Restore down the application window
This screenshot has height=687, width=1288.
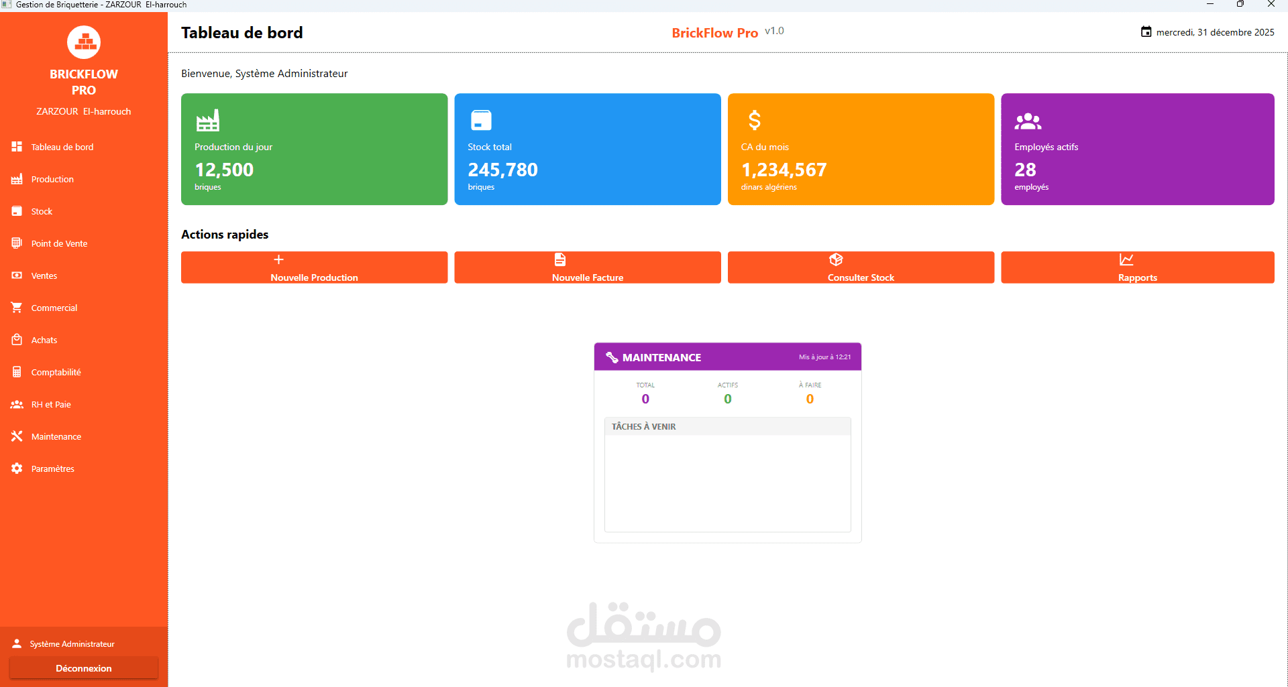point(1240,4)
